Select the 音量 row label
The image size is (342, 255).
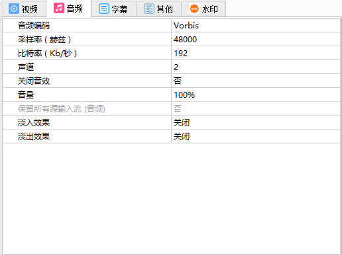coord(26,95)
